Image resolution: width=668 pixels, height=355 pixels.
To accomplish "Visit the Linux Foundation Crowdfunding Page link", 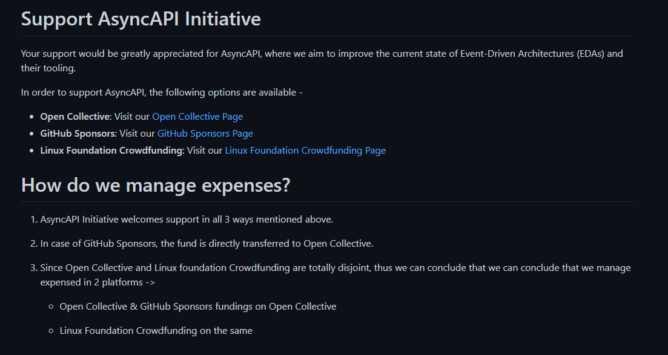I will click(x=305, y=150).
